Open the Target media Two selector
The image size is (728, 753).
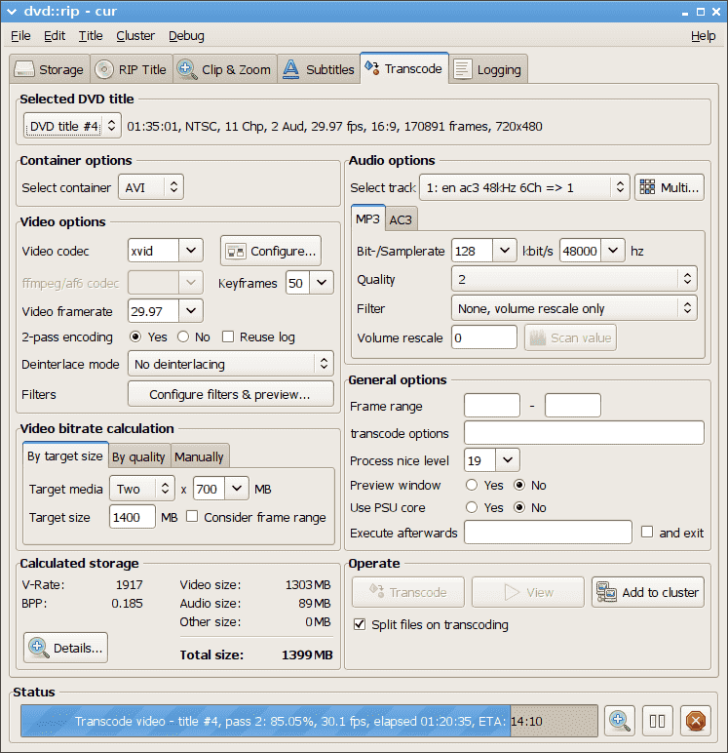click(x=142, y=489)
